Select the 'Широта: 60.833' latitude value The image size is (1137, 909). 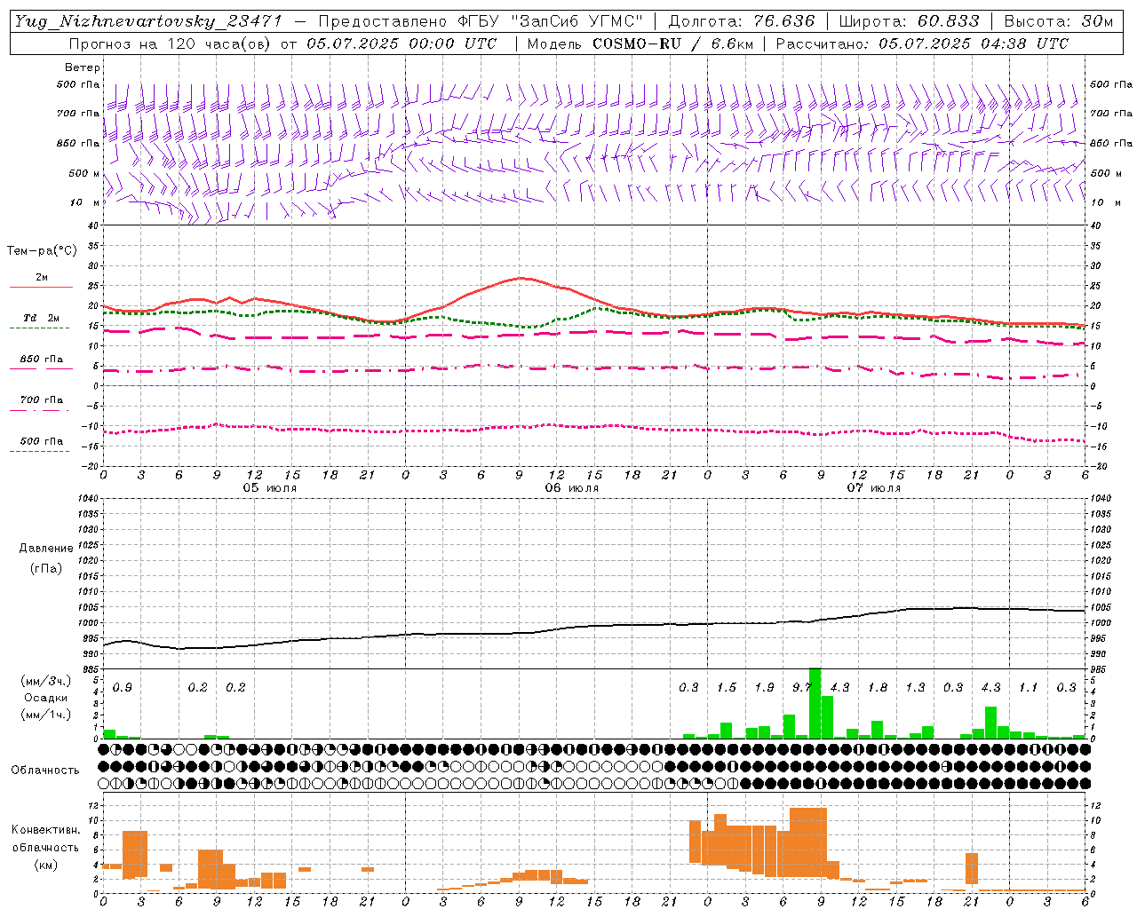[x=909, y=22]
